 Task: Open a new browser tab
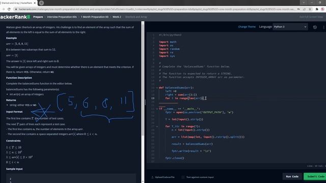[41, 3]
